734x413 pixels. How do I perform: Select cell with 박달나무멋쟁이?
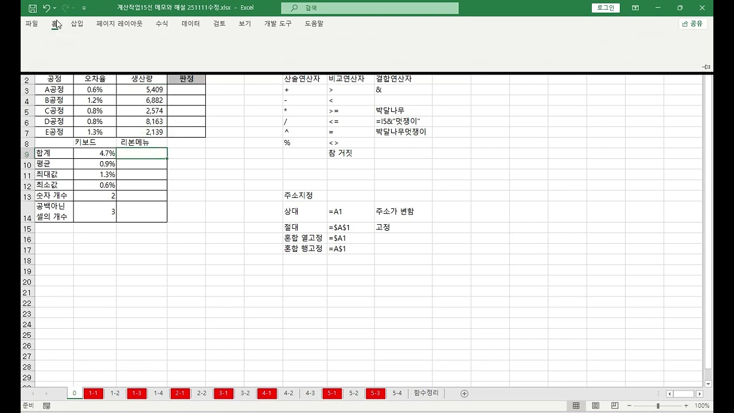pyautogui.click(x=403, y=132)
